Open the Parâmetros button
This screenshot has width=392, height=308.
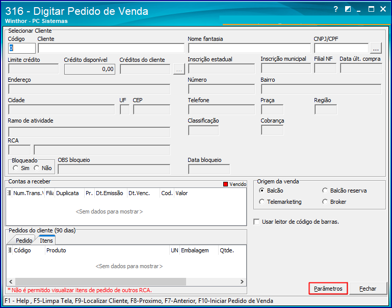[x=328, y=289]
